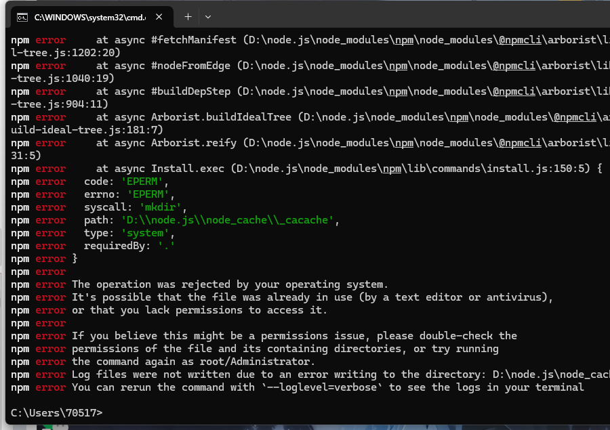Select the C:\WINDOWS\system32\cmd.exe tab
Image resolution: width=610 pixels, height=430 pixels.
click(88, 16)
